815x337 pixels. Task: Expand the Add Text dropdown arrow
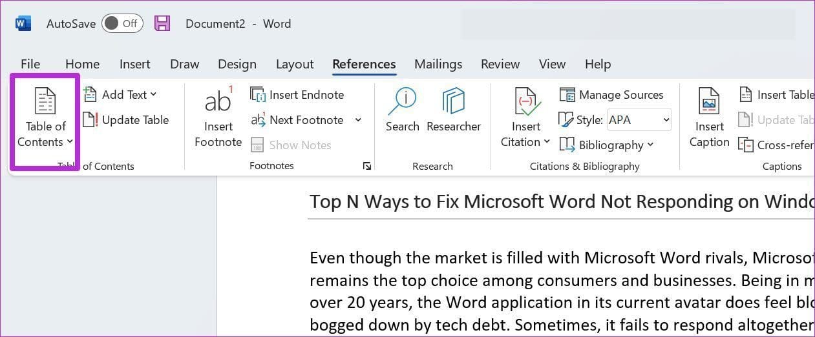pyautogui.click(x=153, y=94)
